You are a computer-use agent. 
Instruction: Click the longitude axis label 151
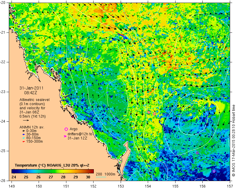pos(66,186)
